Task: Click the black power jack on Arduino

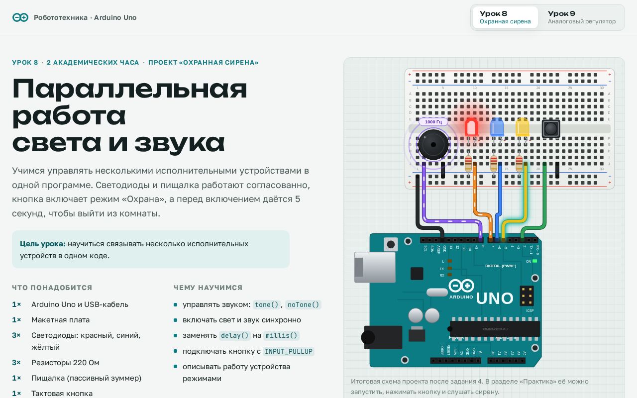Action: coord(383,337)
